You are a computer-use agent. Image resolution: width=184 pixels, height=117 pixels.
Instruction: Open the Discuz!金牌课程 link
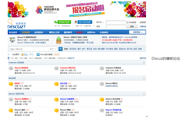click(131, 37)
